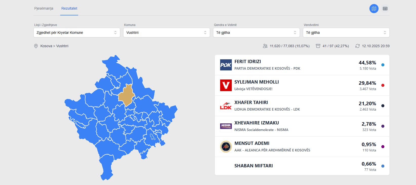
Task: Select the Rezultatet tab
Action: click(x=69, y=8)
